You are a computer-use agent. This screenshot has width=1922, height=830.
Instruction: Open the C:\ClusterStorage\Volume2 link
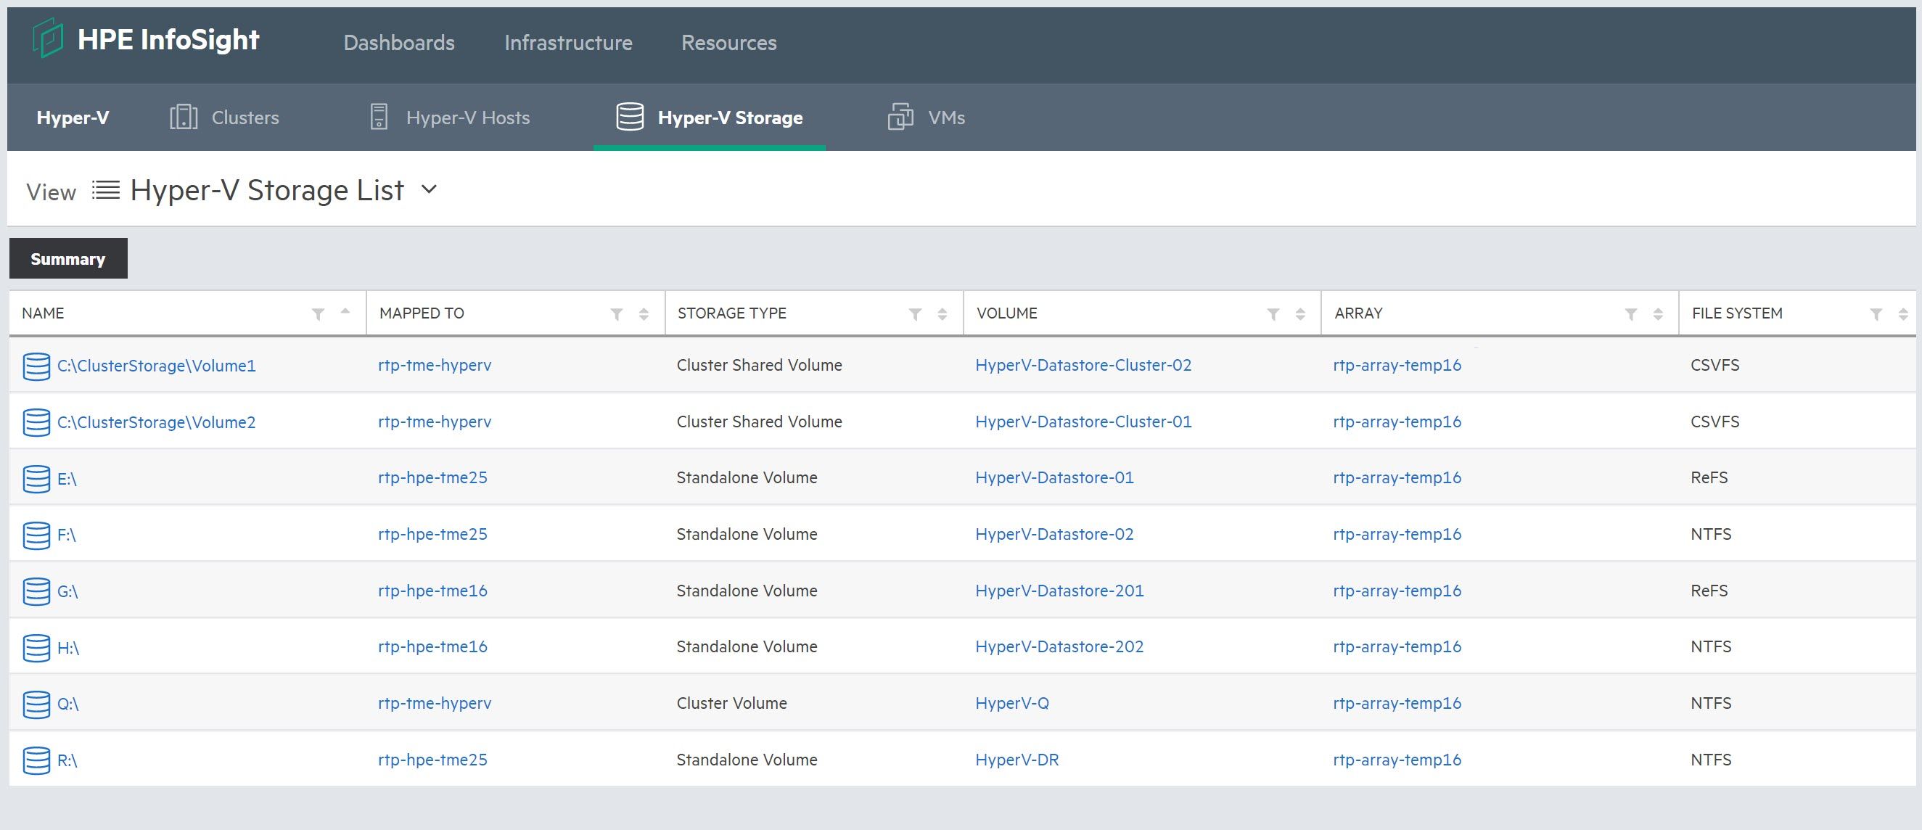point(157,422)
